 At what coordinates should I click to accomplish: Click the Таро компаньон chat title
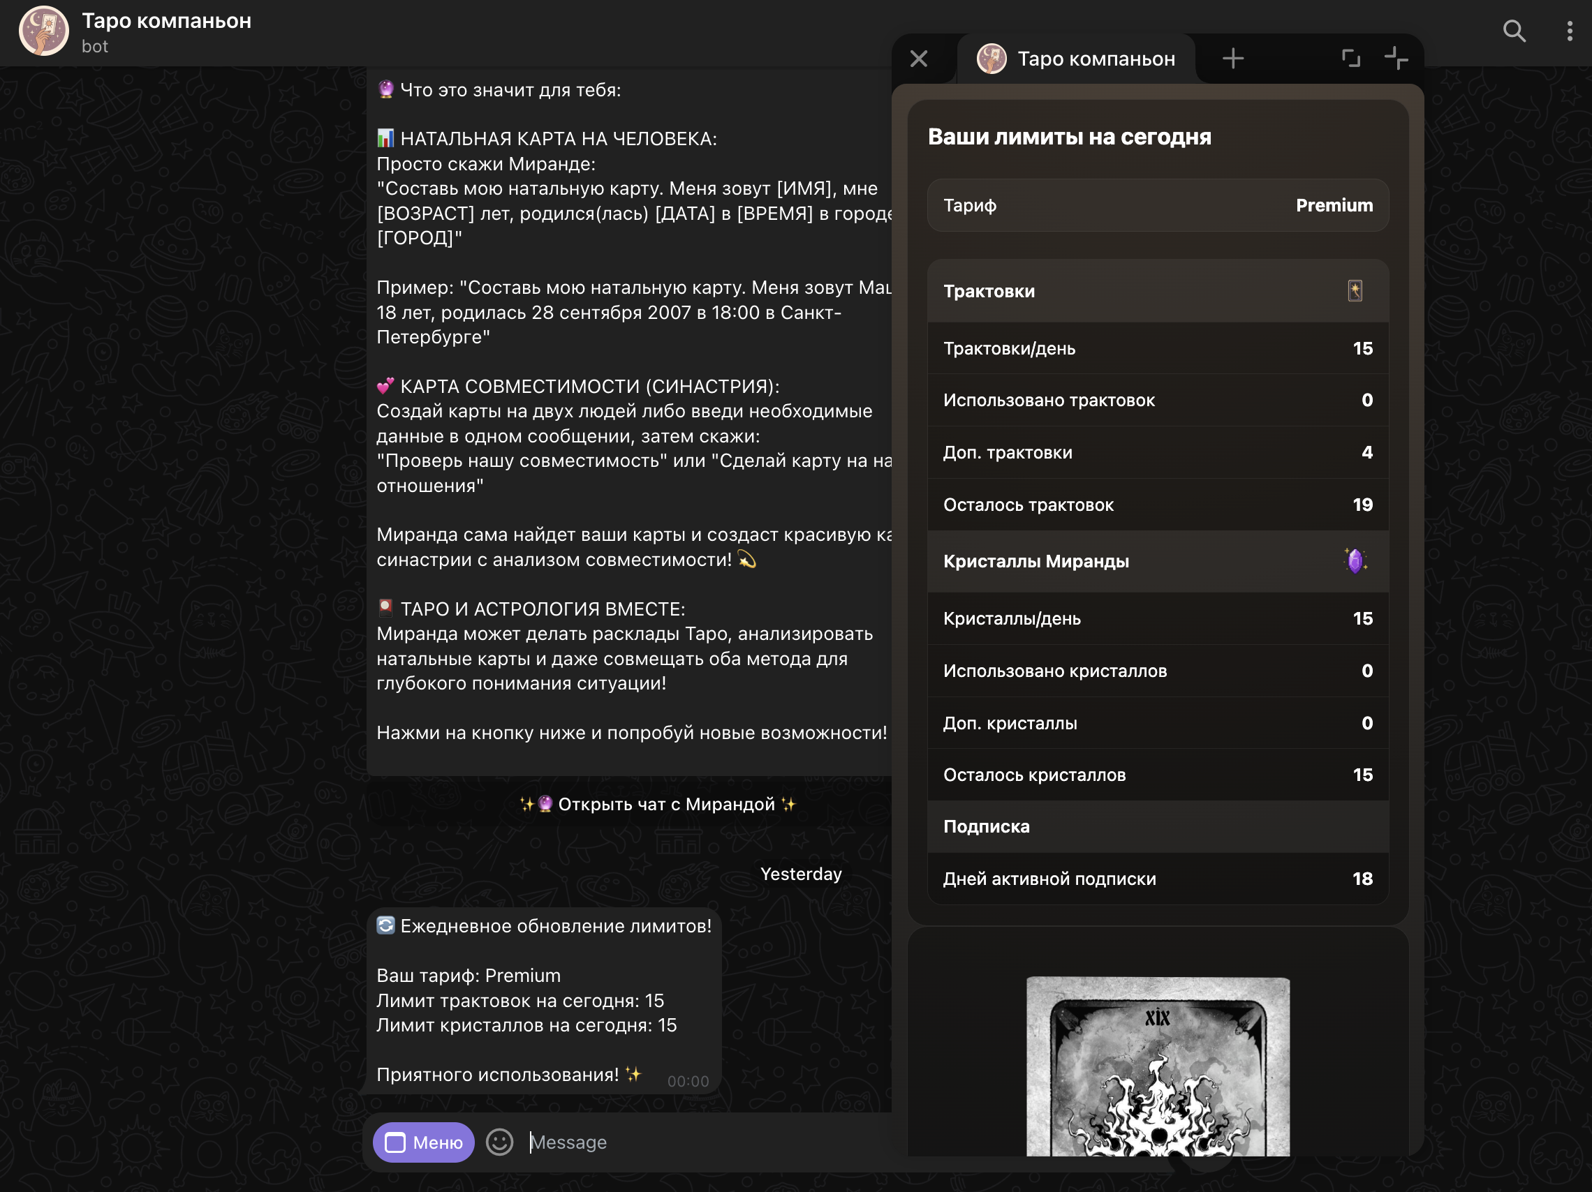(x=166, y=21)
